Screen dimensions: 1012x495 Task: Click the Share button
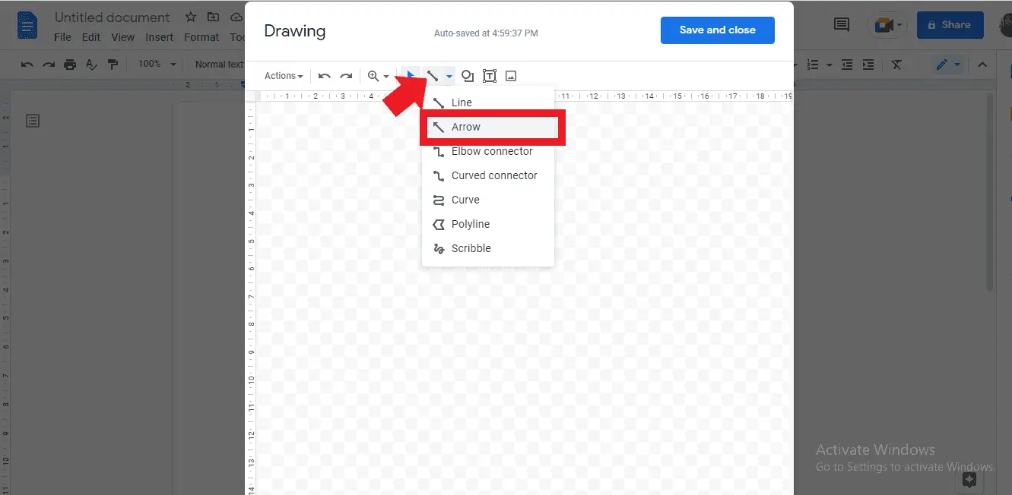pos(950,24)
